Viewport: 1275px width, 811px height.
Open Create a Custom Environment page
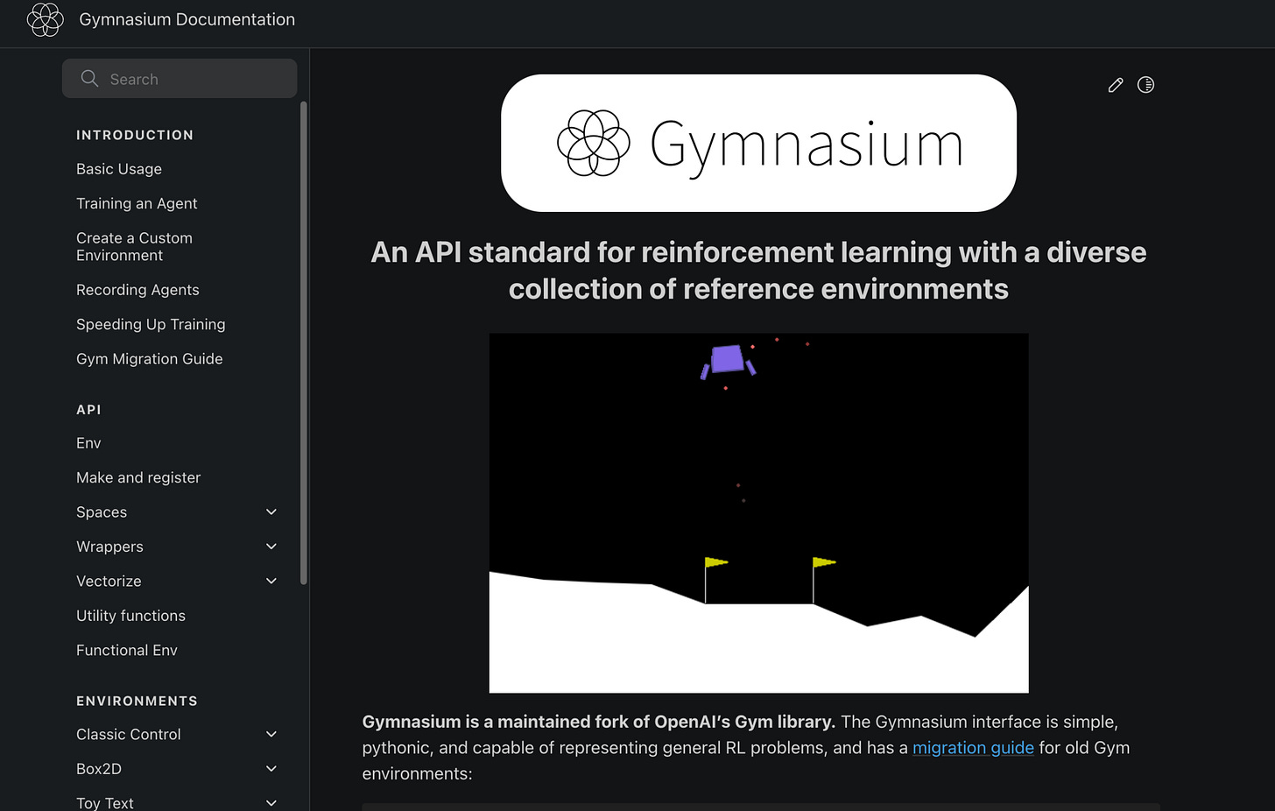134,246
